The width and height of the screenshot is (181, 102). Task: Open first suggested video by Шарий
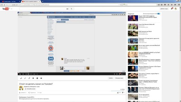[x=133, y=18]
